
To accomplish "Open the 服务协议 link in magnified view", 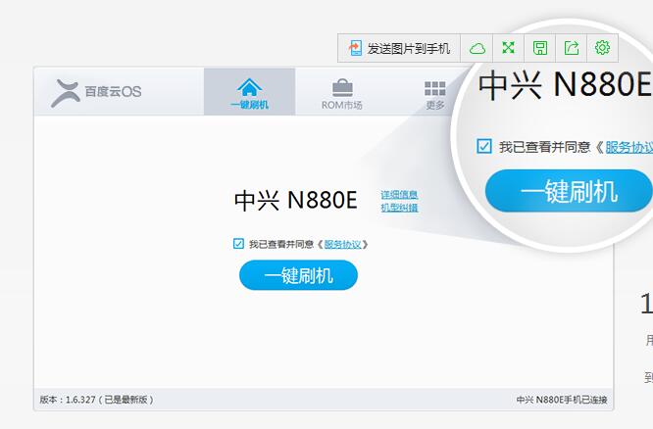I will coord(628,147).
